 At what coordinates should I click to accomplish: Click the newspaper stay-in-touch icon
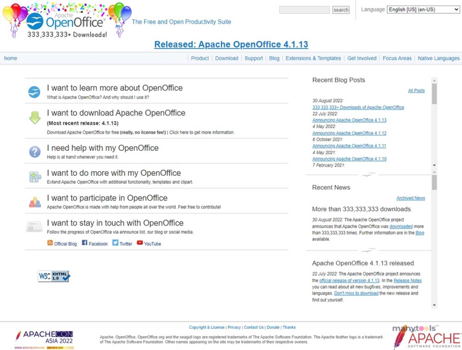(x=34, y=227)
